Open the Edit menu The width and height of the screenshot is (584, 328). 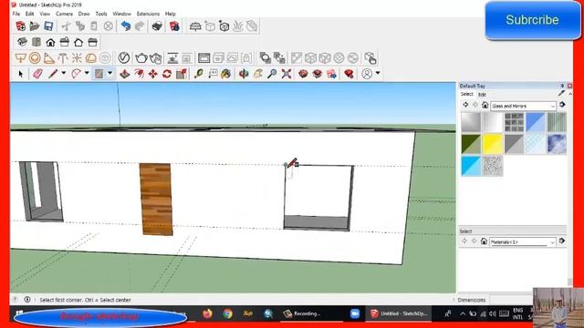coord(30,14)
